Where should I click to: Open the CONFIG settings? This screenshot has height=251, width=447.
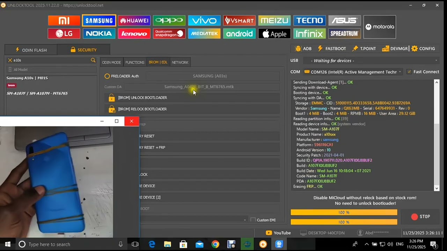click(x=423, y=48)
